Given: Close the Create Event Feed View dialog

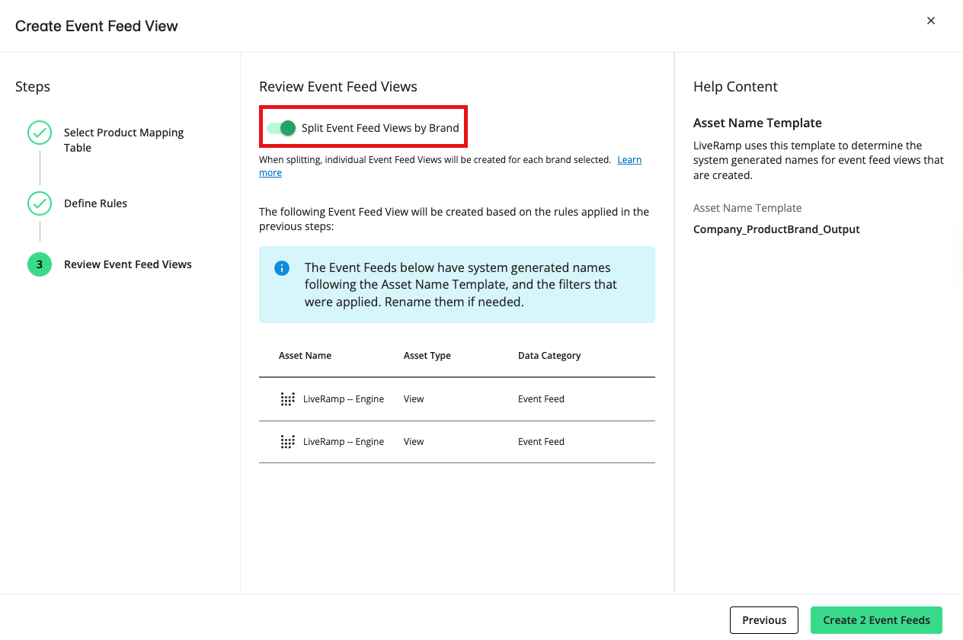Looking at the screenshot, I should coord(930,21).
